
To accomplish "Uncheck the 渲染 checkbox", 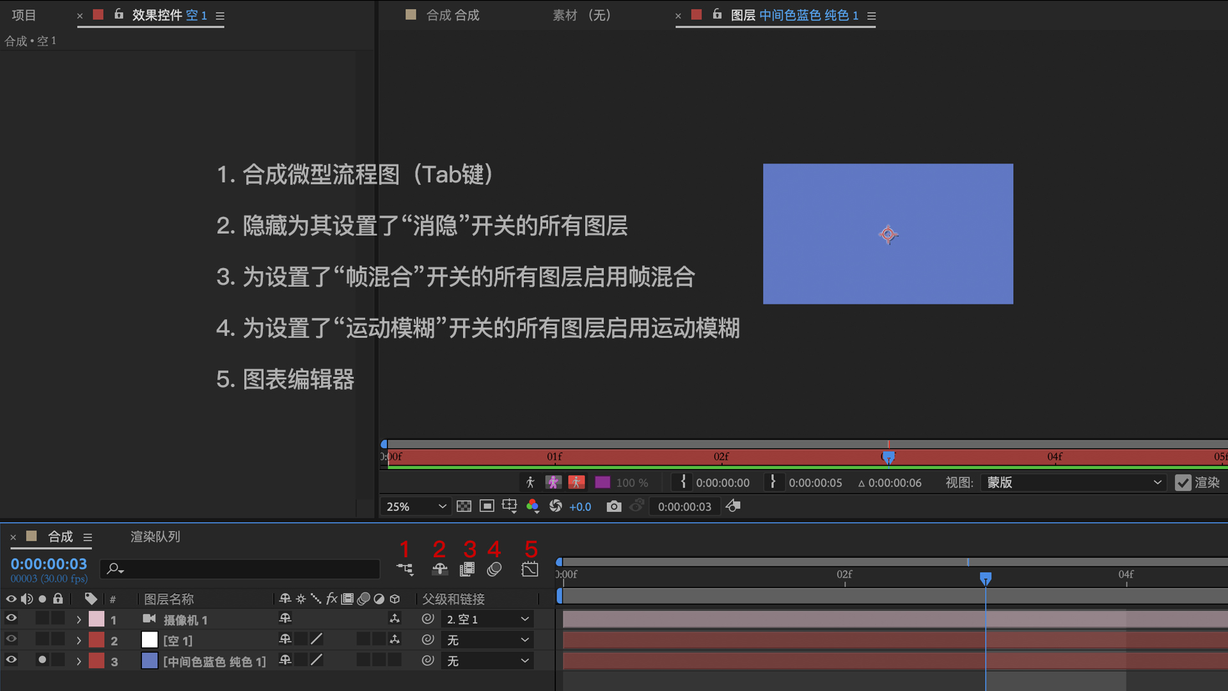I will click(1183, 482).
